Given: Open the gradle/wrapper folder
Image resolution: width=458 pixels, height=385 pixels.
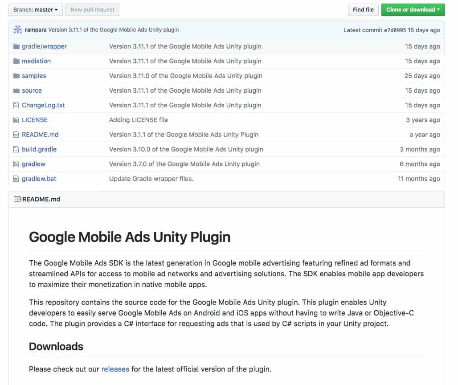Looking at the screenshot, I should pyautogui.click(x=44, y=46).
